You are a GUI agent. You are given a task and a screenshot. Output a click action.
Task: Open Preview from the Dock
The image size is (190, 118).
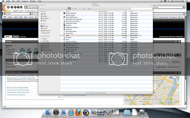[93, 112]
